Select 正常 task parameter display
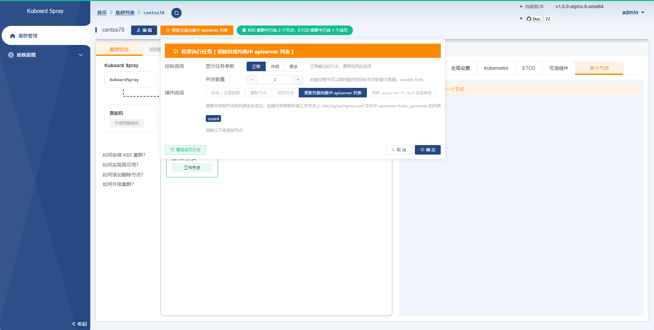 point(256,66)
